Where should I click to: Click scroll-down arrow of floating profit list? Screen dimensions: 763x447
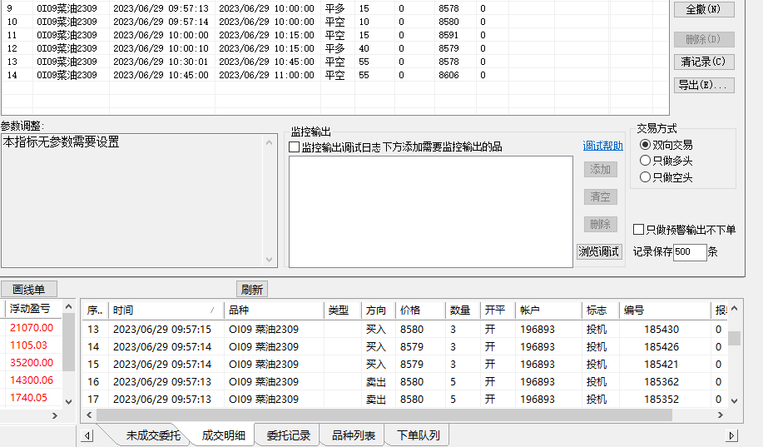pos(68,400)
